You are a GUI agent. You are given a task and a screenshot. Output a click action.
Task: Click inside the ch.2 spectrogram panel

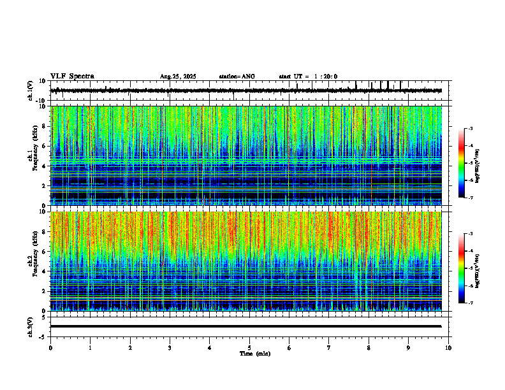[x=245, y=261]
